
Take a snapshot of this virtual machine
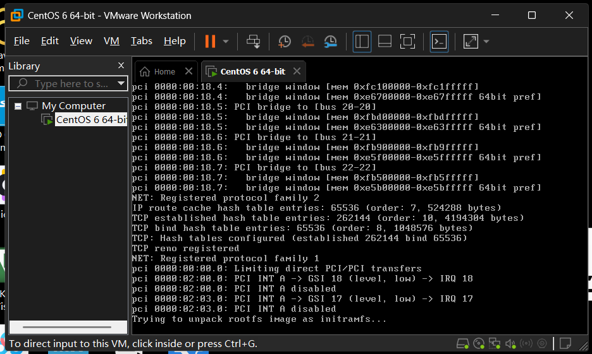point(284,42)
